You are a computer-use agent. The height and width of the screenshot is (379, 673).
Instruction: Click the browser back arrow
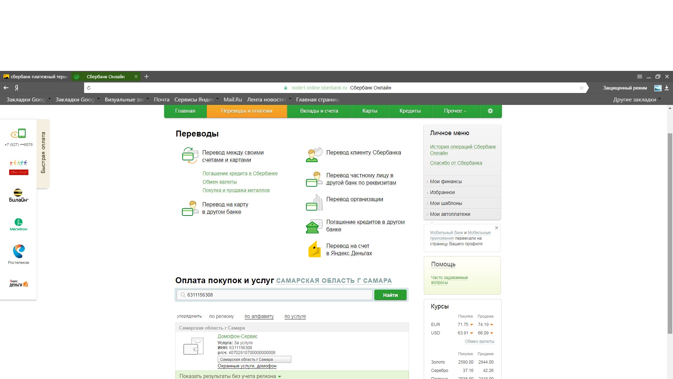coord(6,88)
